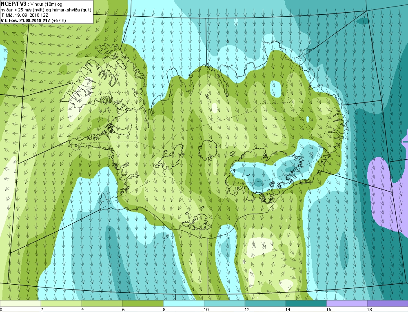The image size is (408, 312).
Task: Click the purple legend swatch above 18
Action: point(388,303)
